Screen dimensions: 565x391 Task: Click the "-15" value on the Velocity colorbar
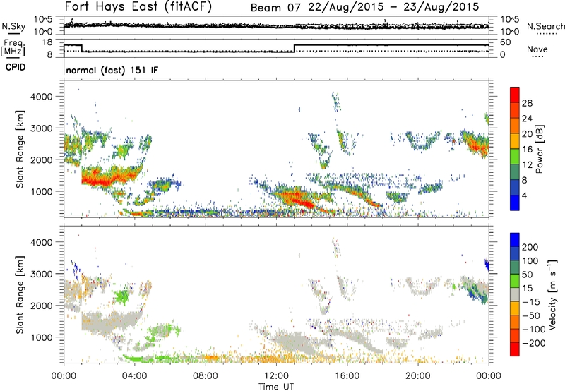(x=531, y=302)
